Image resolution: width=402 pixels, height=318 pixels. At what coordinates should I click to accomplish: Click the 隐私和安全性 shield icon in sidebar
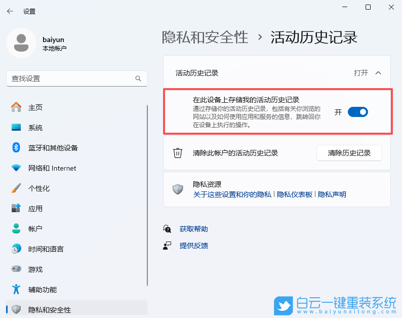[x=16, y=309]
